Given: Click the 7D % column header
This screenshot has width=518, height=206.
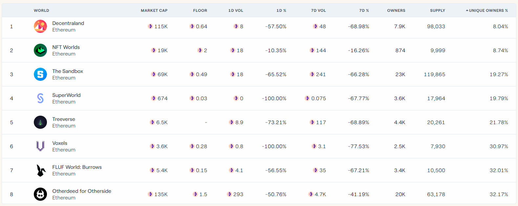Looking at the screenshot, I should pyautogui.click(x=364, y=11).
